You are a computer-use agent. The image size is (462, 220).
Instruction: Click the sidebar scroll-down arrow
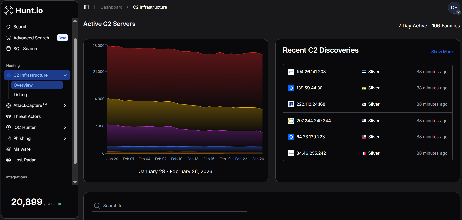click(x=75, y=182)
